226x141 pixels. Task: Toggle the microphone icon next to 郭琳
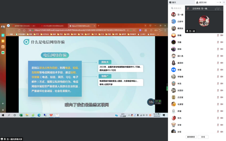click(x=218, y=49)
